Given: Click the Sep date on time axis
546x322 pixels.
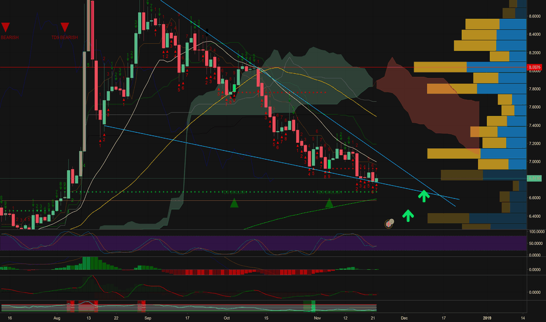Looking at the screenshot, I should click(148, 318).
